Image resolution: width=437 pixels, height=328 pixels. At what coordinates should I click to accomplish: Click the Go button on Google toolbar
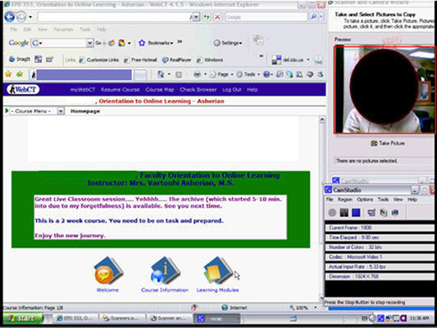tap(98, 43)
